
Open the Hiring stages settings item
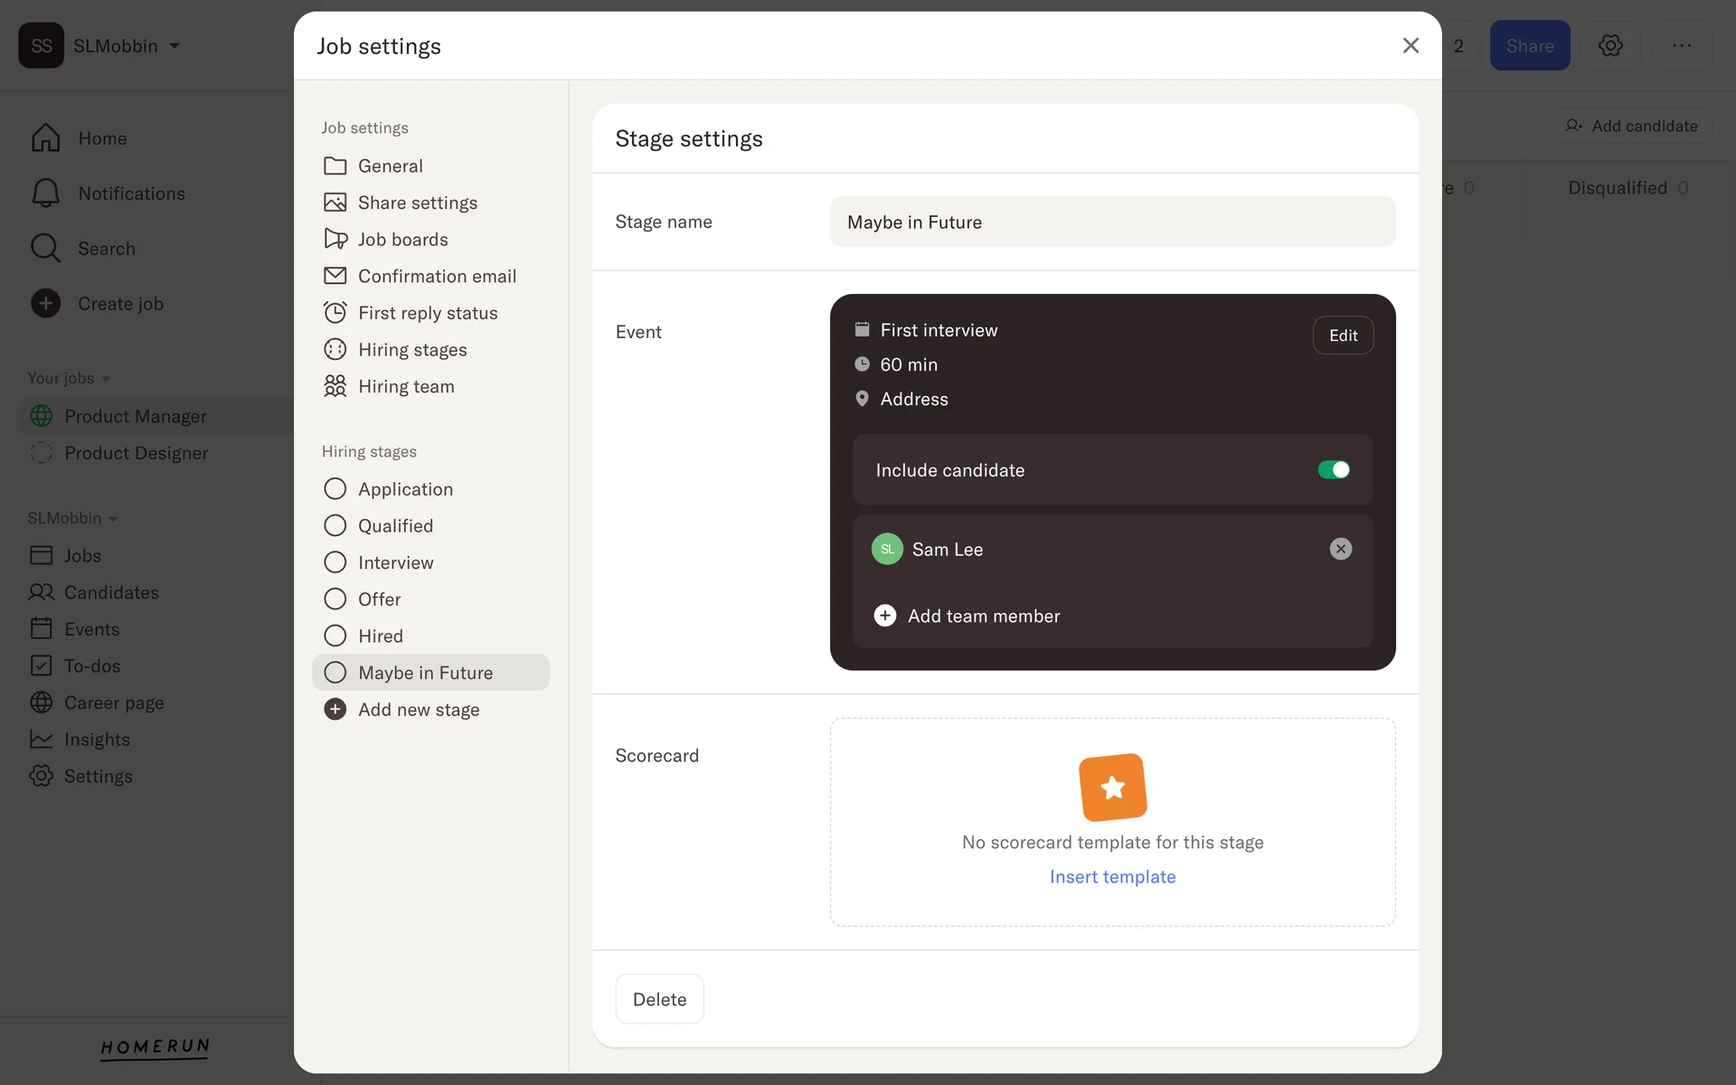tap(412, 350)
